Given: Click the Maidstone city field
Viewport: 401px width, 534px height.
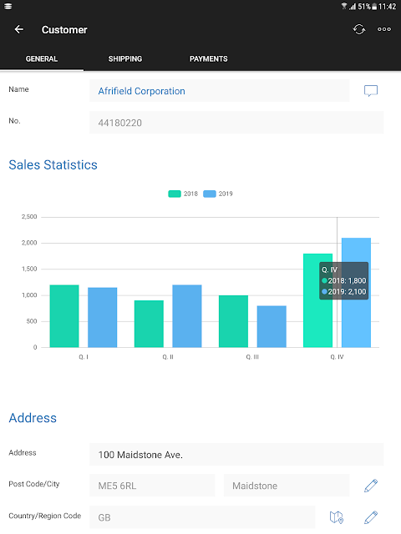Looking at the screenshot, I should coord(287,486).
